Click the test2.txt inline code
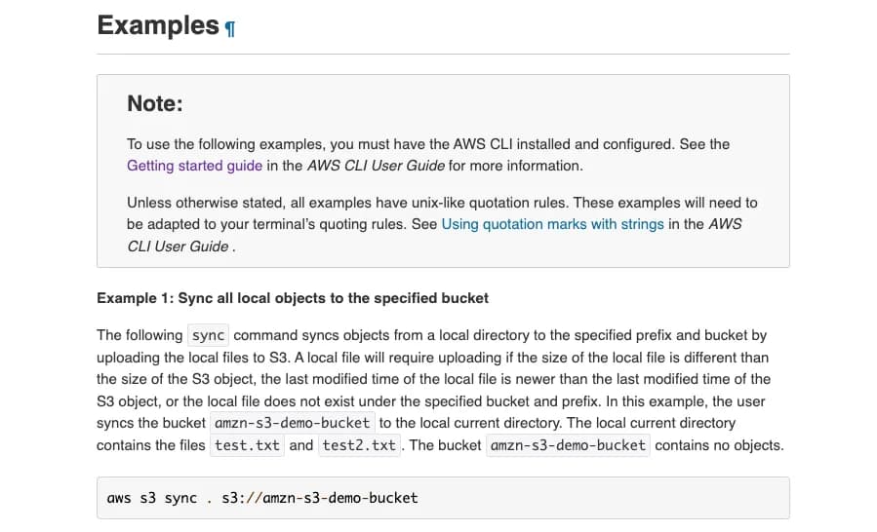 click(x=359, y=445)
